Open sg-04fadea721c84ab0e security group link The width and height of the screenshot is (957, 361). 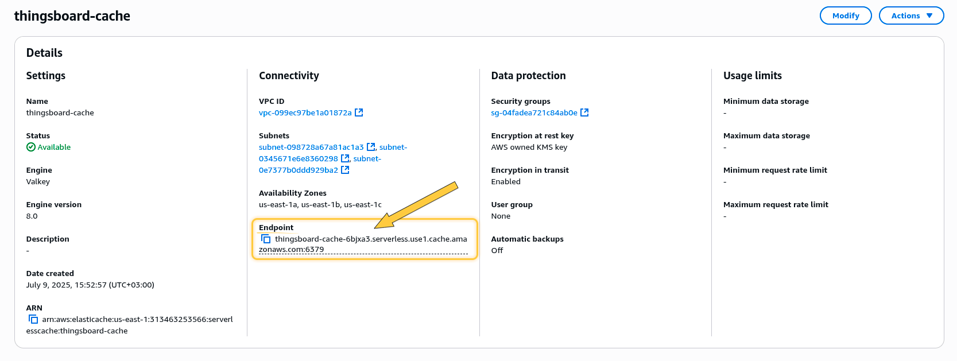click(x=534, y=112)
